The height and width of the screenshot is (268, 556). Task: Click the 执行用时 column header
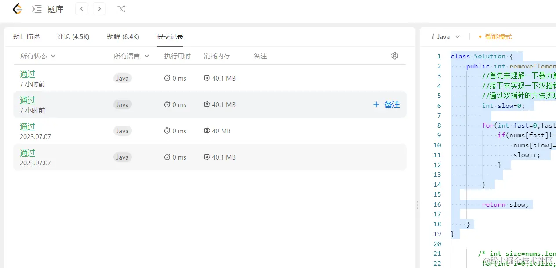coord(178,56)
